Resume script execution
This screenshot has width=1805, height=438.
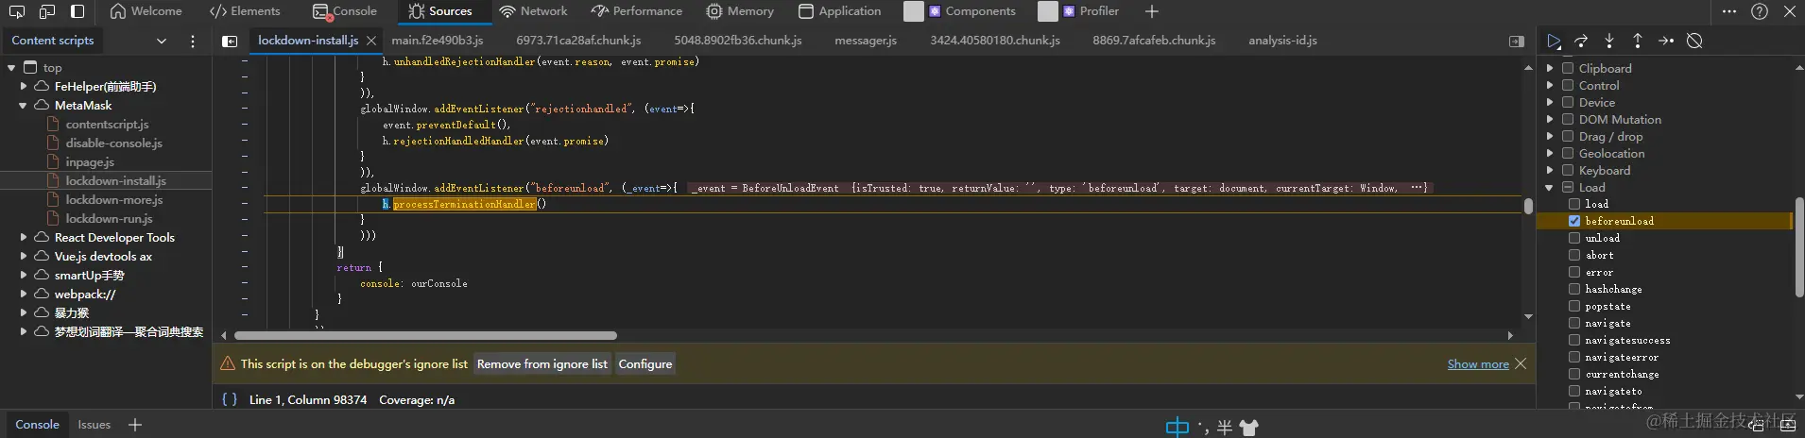pyautogui.click(x=1554, y=41)
